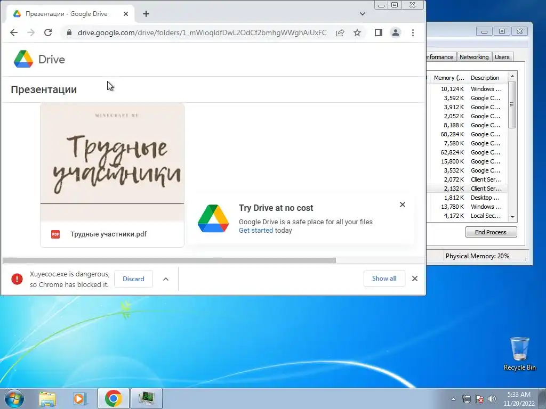This screenshot has height=409, width=546.
Task: Go back using Chrome's back arrow
Action: tap(13, 32)
